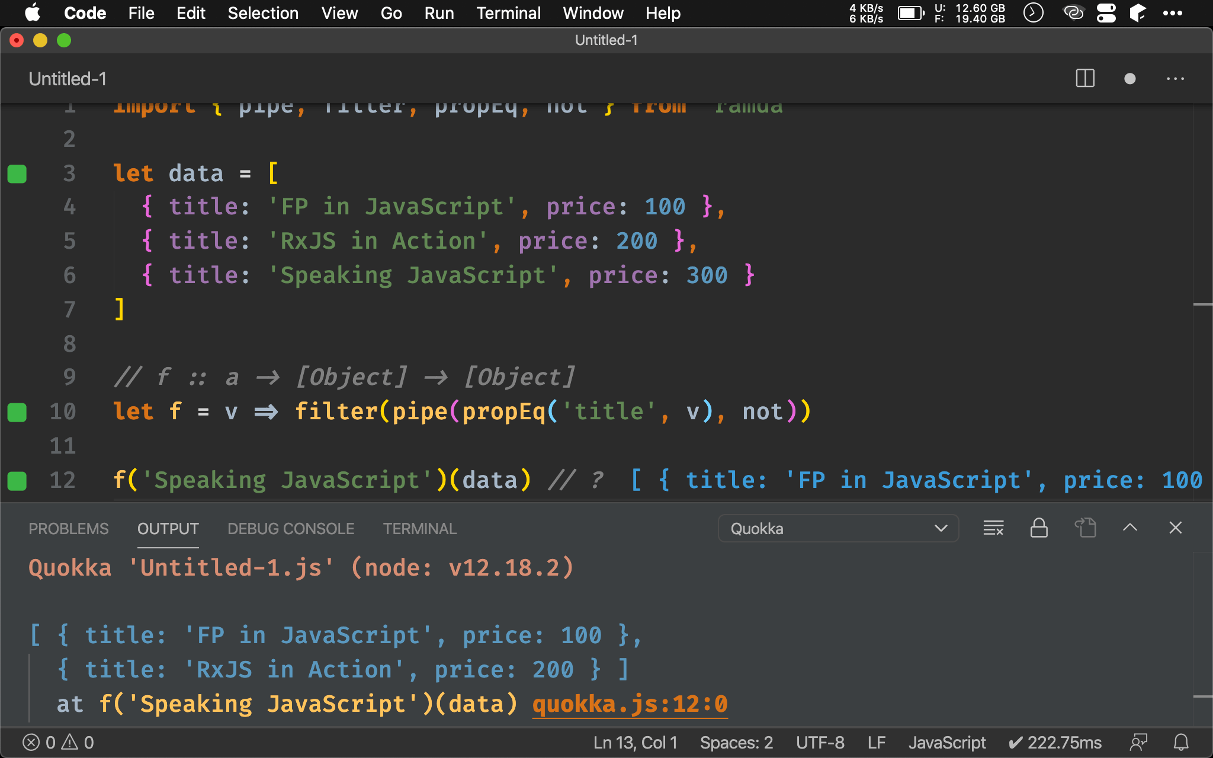
Task: Click the feedback icon in status bar
Action: (1138, 742)
